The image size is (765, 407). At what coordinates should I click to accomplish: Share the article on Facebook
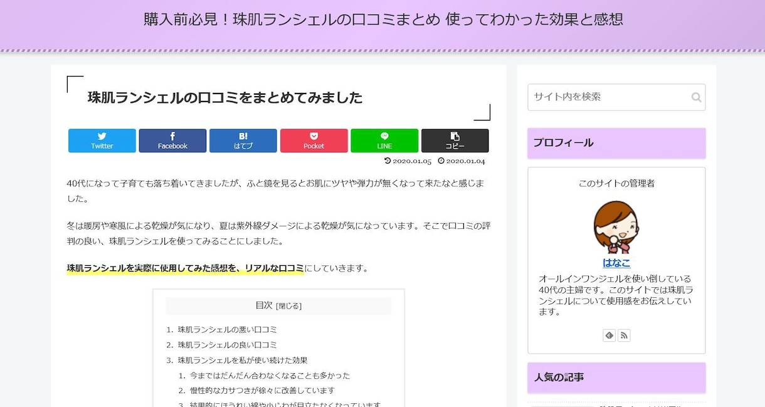pos(172,140)
